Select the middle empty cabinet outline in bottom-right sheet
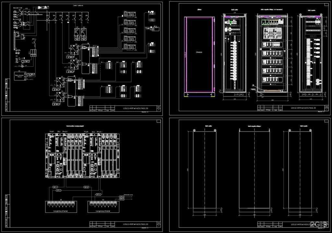This screenshot has width=332, height=233. coord(254,170)
